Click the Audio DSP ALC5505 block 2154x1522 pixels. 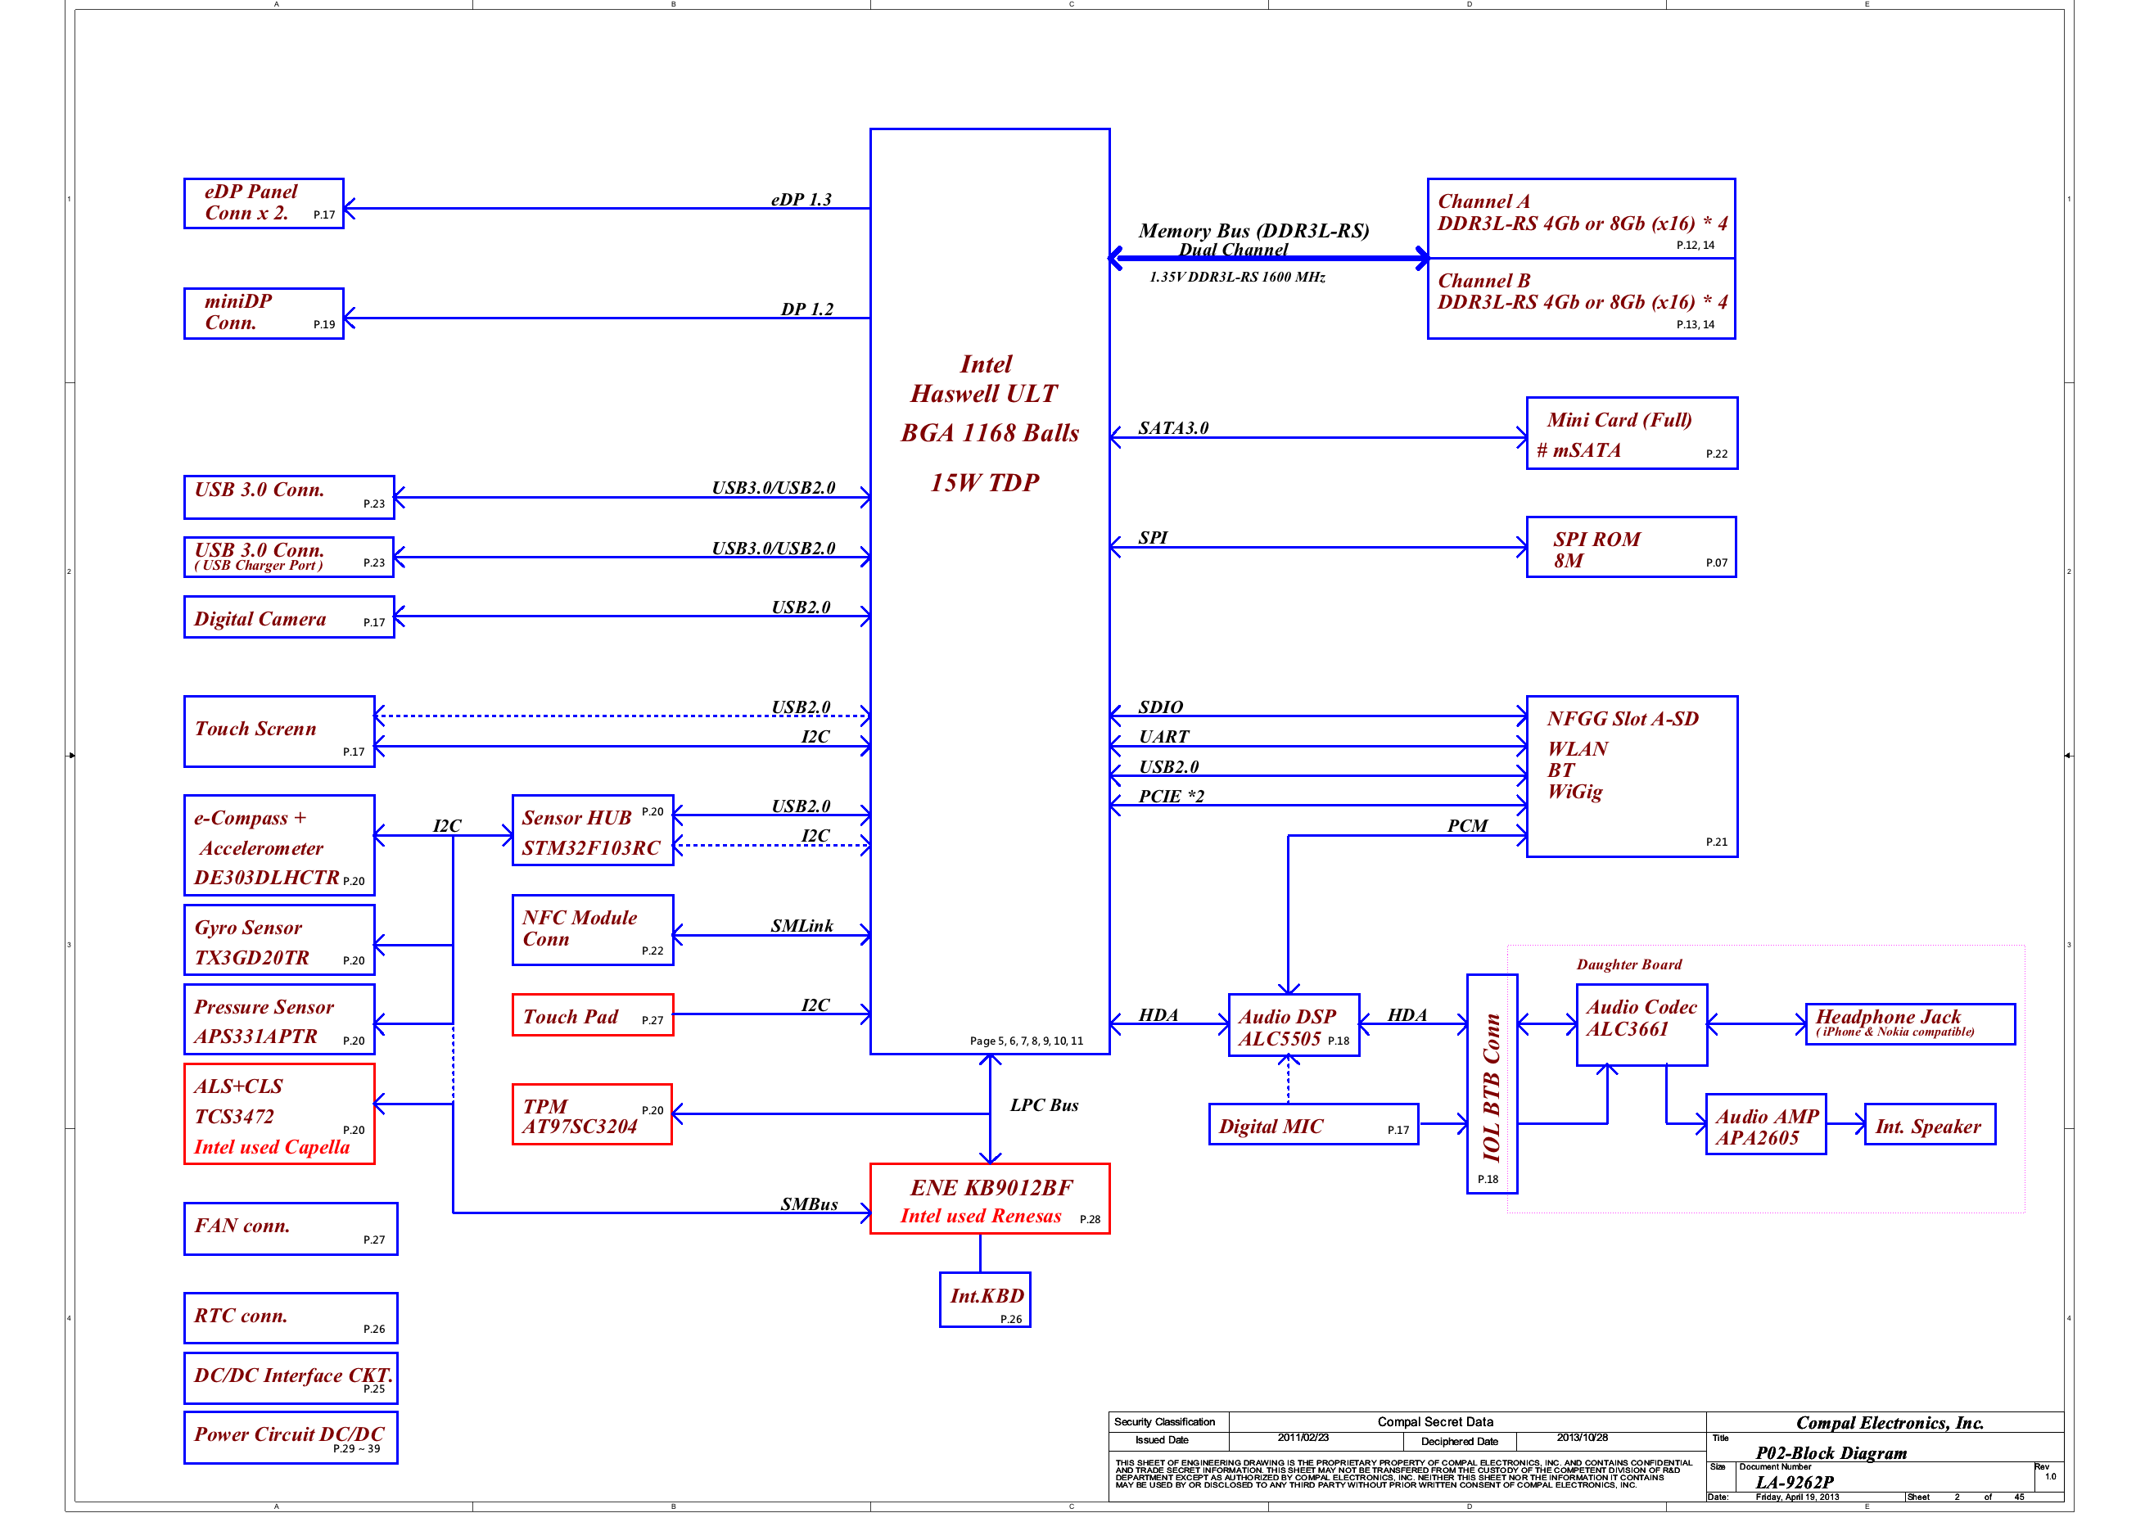point(1293,1027)
